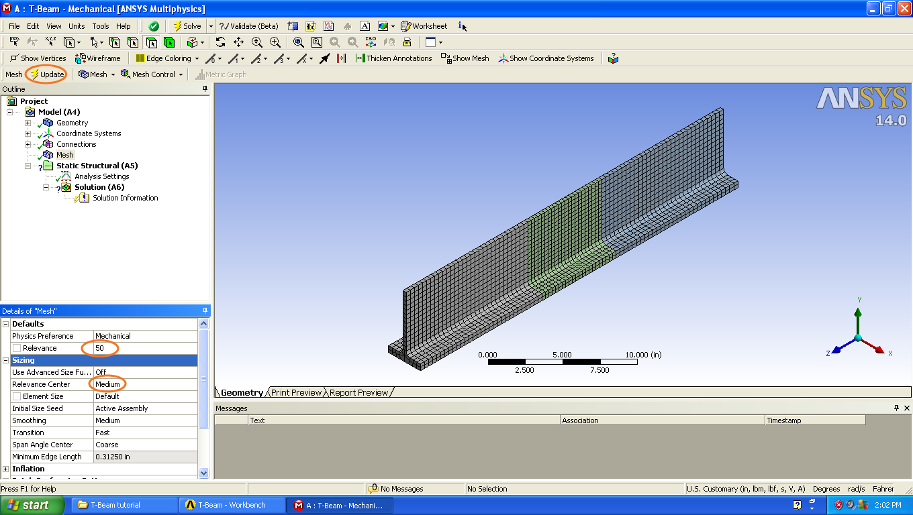Select Solution Information in outline
The width and height of the screenshot is (913, 515).
pyautogui.click(x=125, y=198)
